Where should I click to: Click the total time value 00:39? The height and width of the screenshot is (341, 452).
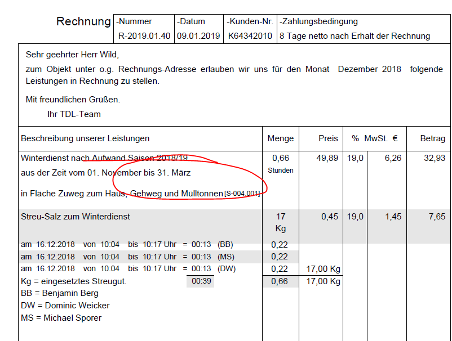pos(201,281)
